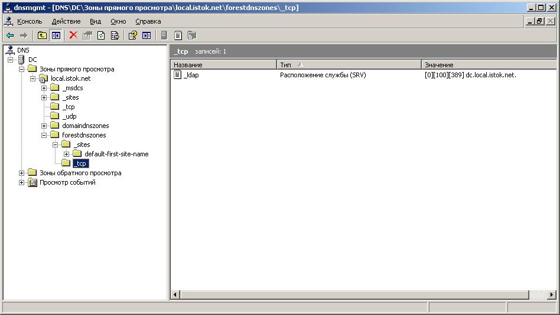Image resolution: width=560 pixels, height=315 pixels.
Task: Collapse the DC server node
Action: coord(11,60)
